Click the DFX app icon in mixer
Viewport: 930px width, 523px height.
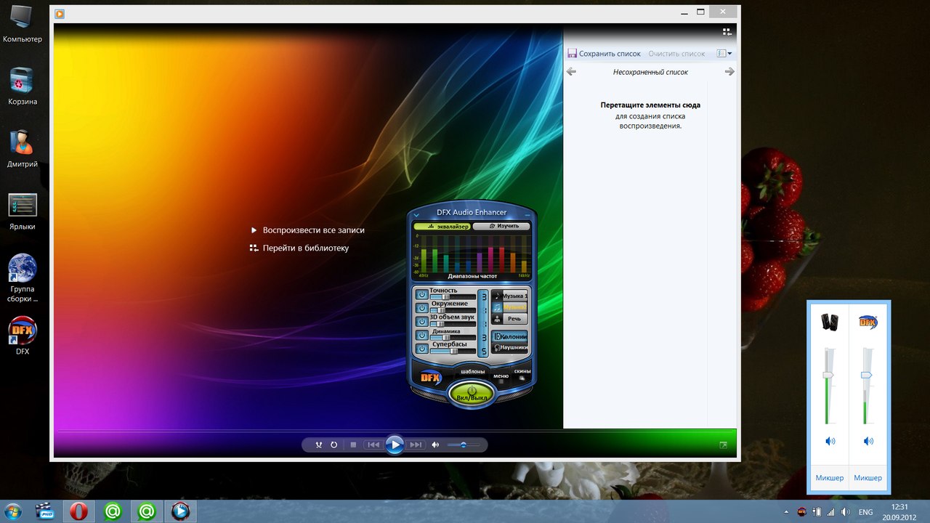coord(868,321)
